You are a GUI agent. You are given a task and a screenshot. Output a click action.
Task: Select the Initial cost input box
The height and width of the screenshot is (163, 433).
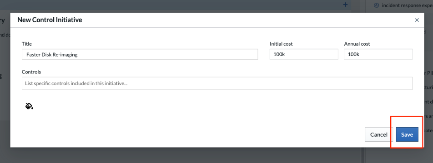click(x=304, y=54)
